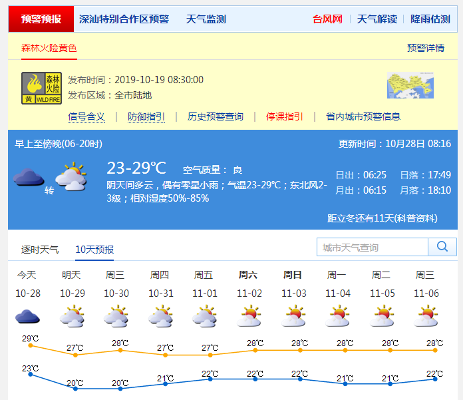Click the 预警详情 link
The width and height of the screenshot is (463, 400).
pyautogui.click(x=426, y=48)
